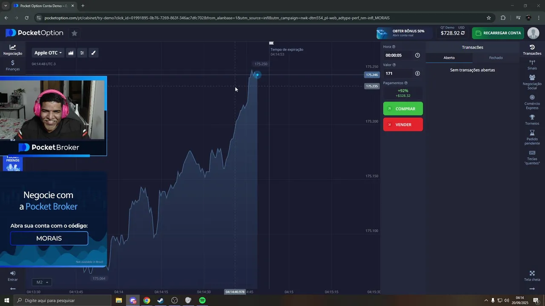Screen dimensions: 545x306
Task: Refresh the demo balance icon
Action: [x=463, y=33]
